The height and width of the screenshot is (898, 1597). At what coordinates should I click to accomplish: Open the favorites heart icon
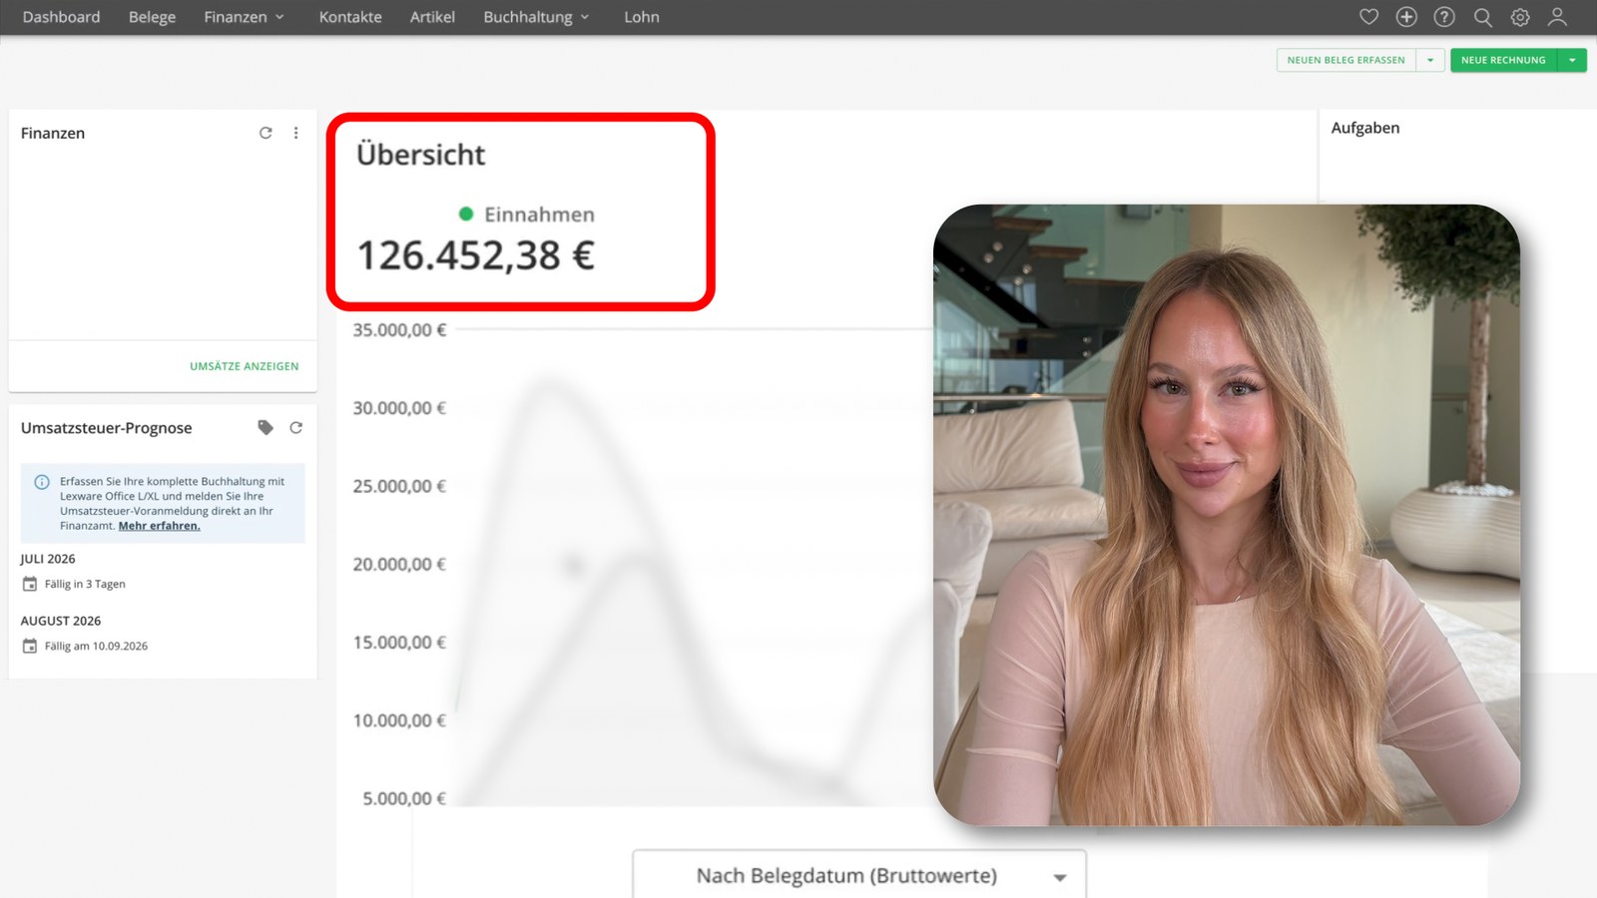(1368, 17)
